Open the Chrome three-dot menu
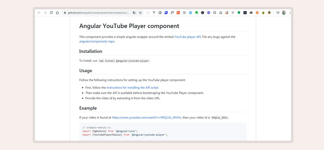 (x=290, y=12)
